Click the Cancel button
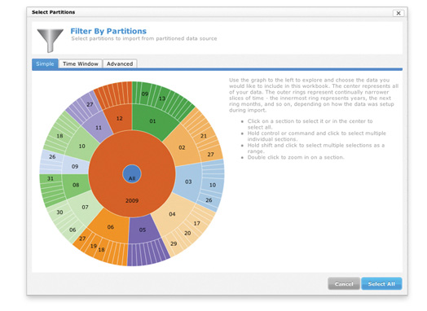This screenshot has height=311, width=427. point(344,284)
